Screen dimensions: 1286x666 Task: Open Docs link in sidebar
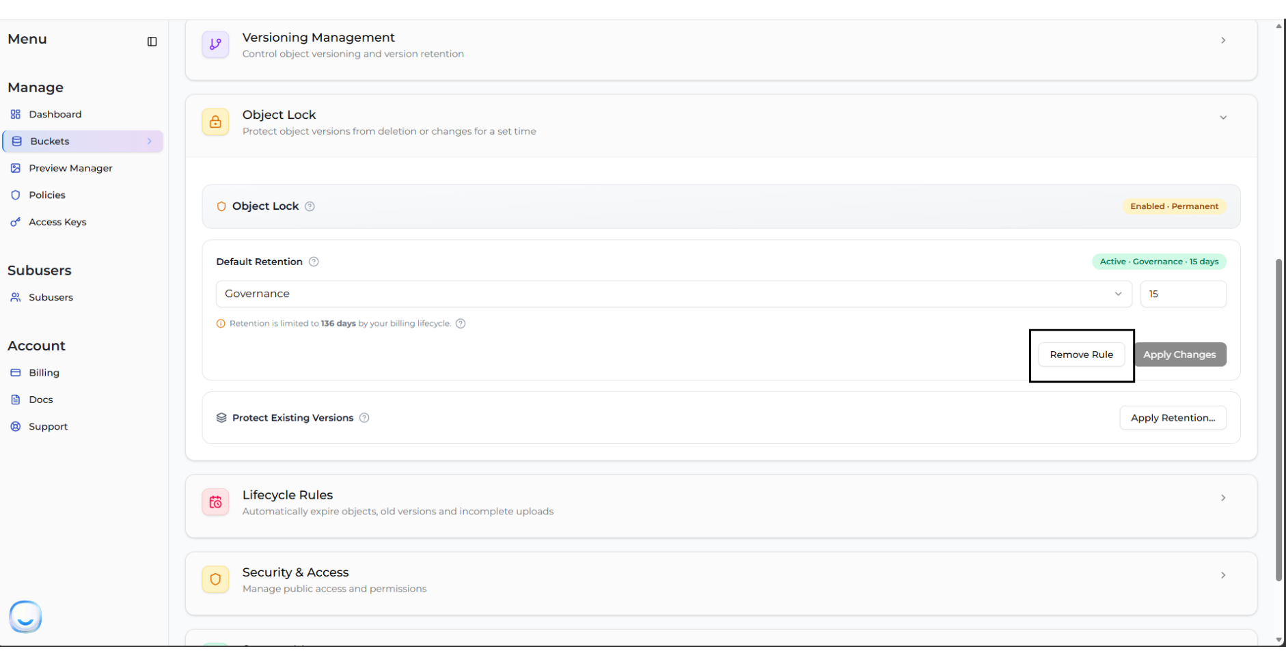40,400
